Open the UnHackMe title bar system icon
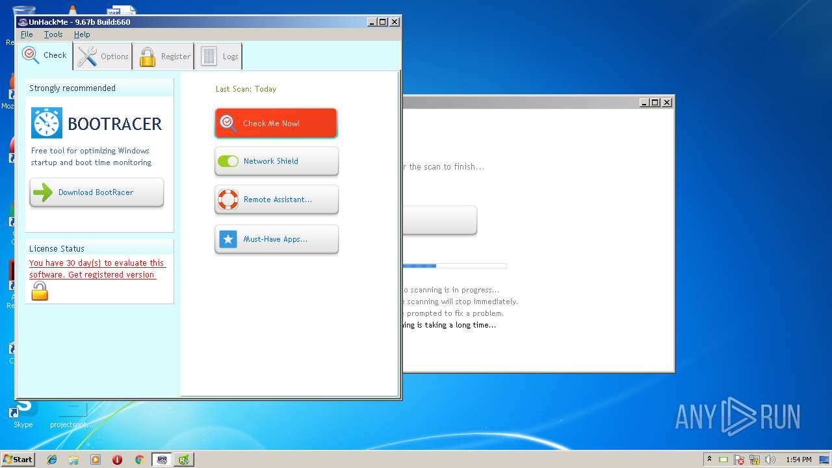Viewport: 832px width, 468px height. click(x=23, y=22)
